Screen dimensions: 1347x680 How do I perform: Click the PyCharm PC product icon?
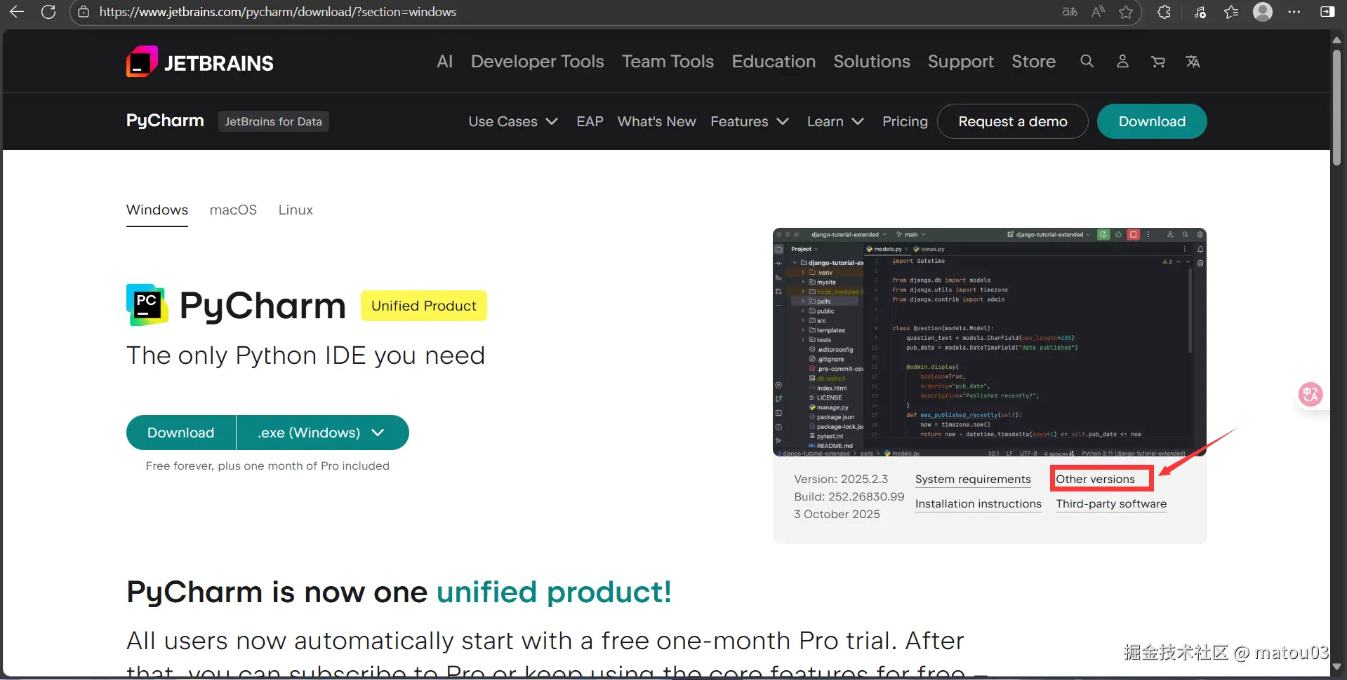point(147,305)
